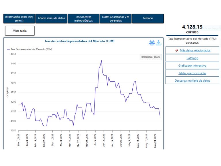
Task: Open the Graficador interactivo link
Action: click(x=192, y=65)
